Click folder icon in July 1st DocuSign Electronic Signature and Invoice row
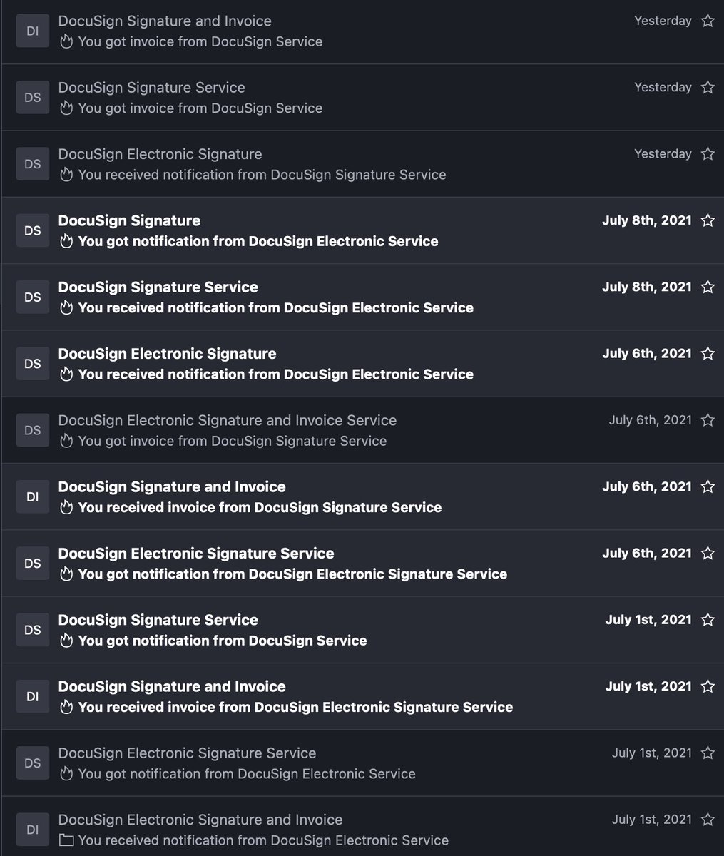Image resolution: width=724 pixels, height=856 pixels. coord(66,840)
